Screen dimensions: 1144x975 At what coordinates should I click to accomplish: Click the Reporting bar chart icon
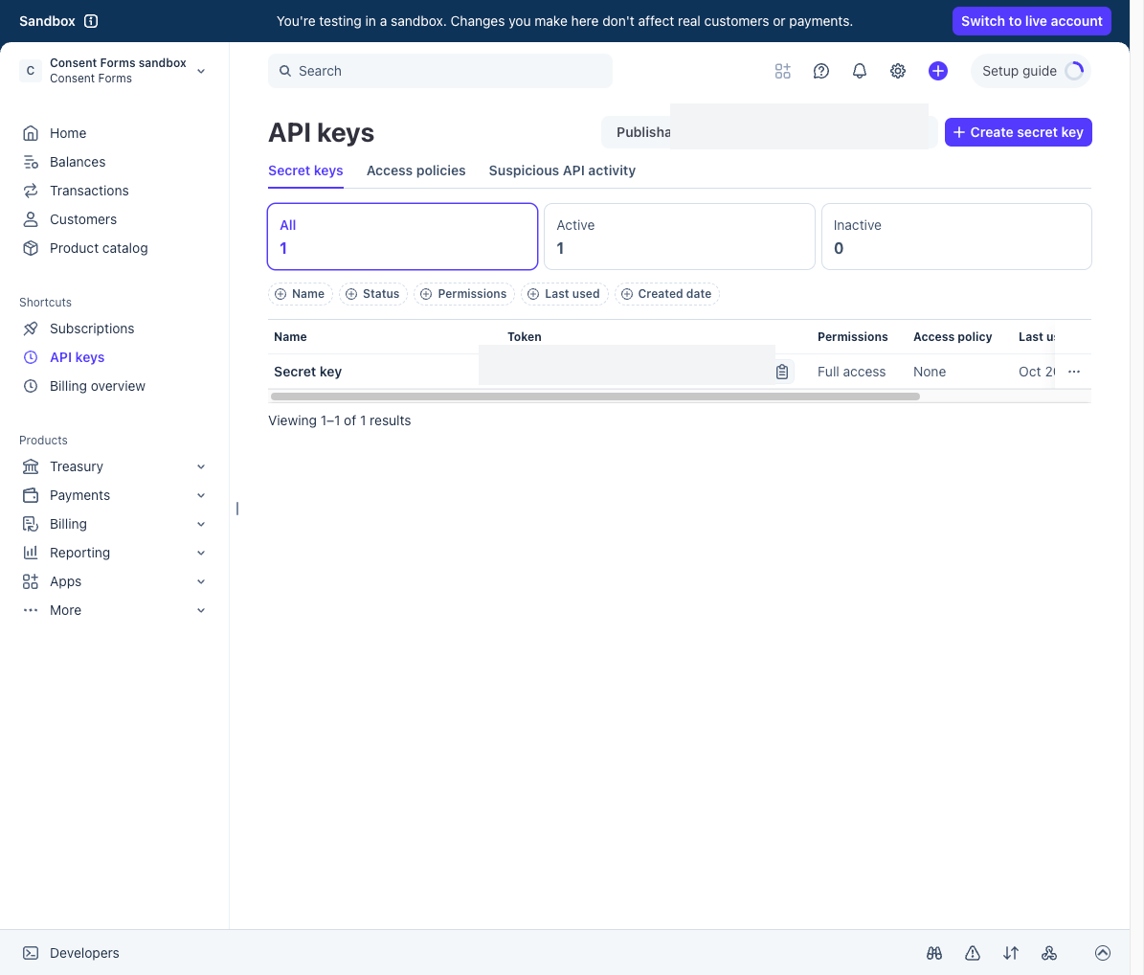pyautogui.click(x=31, y=554)
